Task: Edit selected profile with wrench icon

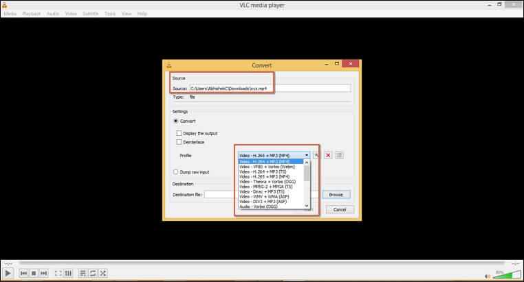Action: tap(316, 155)
